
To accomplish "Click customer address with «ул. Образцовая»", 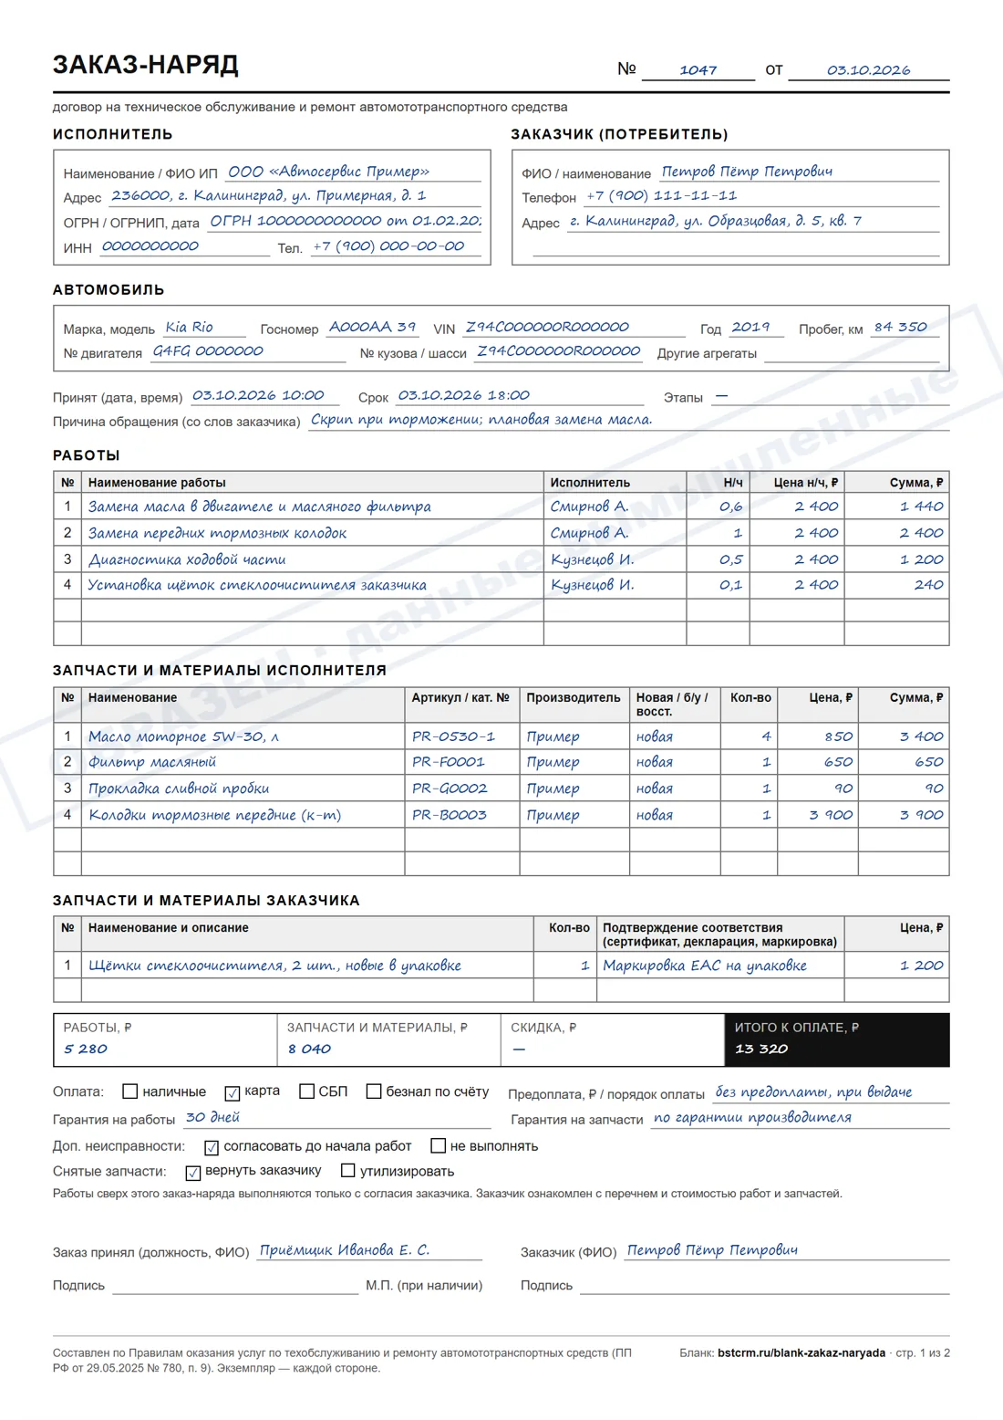I will click(x=753, y=221).
